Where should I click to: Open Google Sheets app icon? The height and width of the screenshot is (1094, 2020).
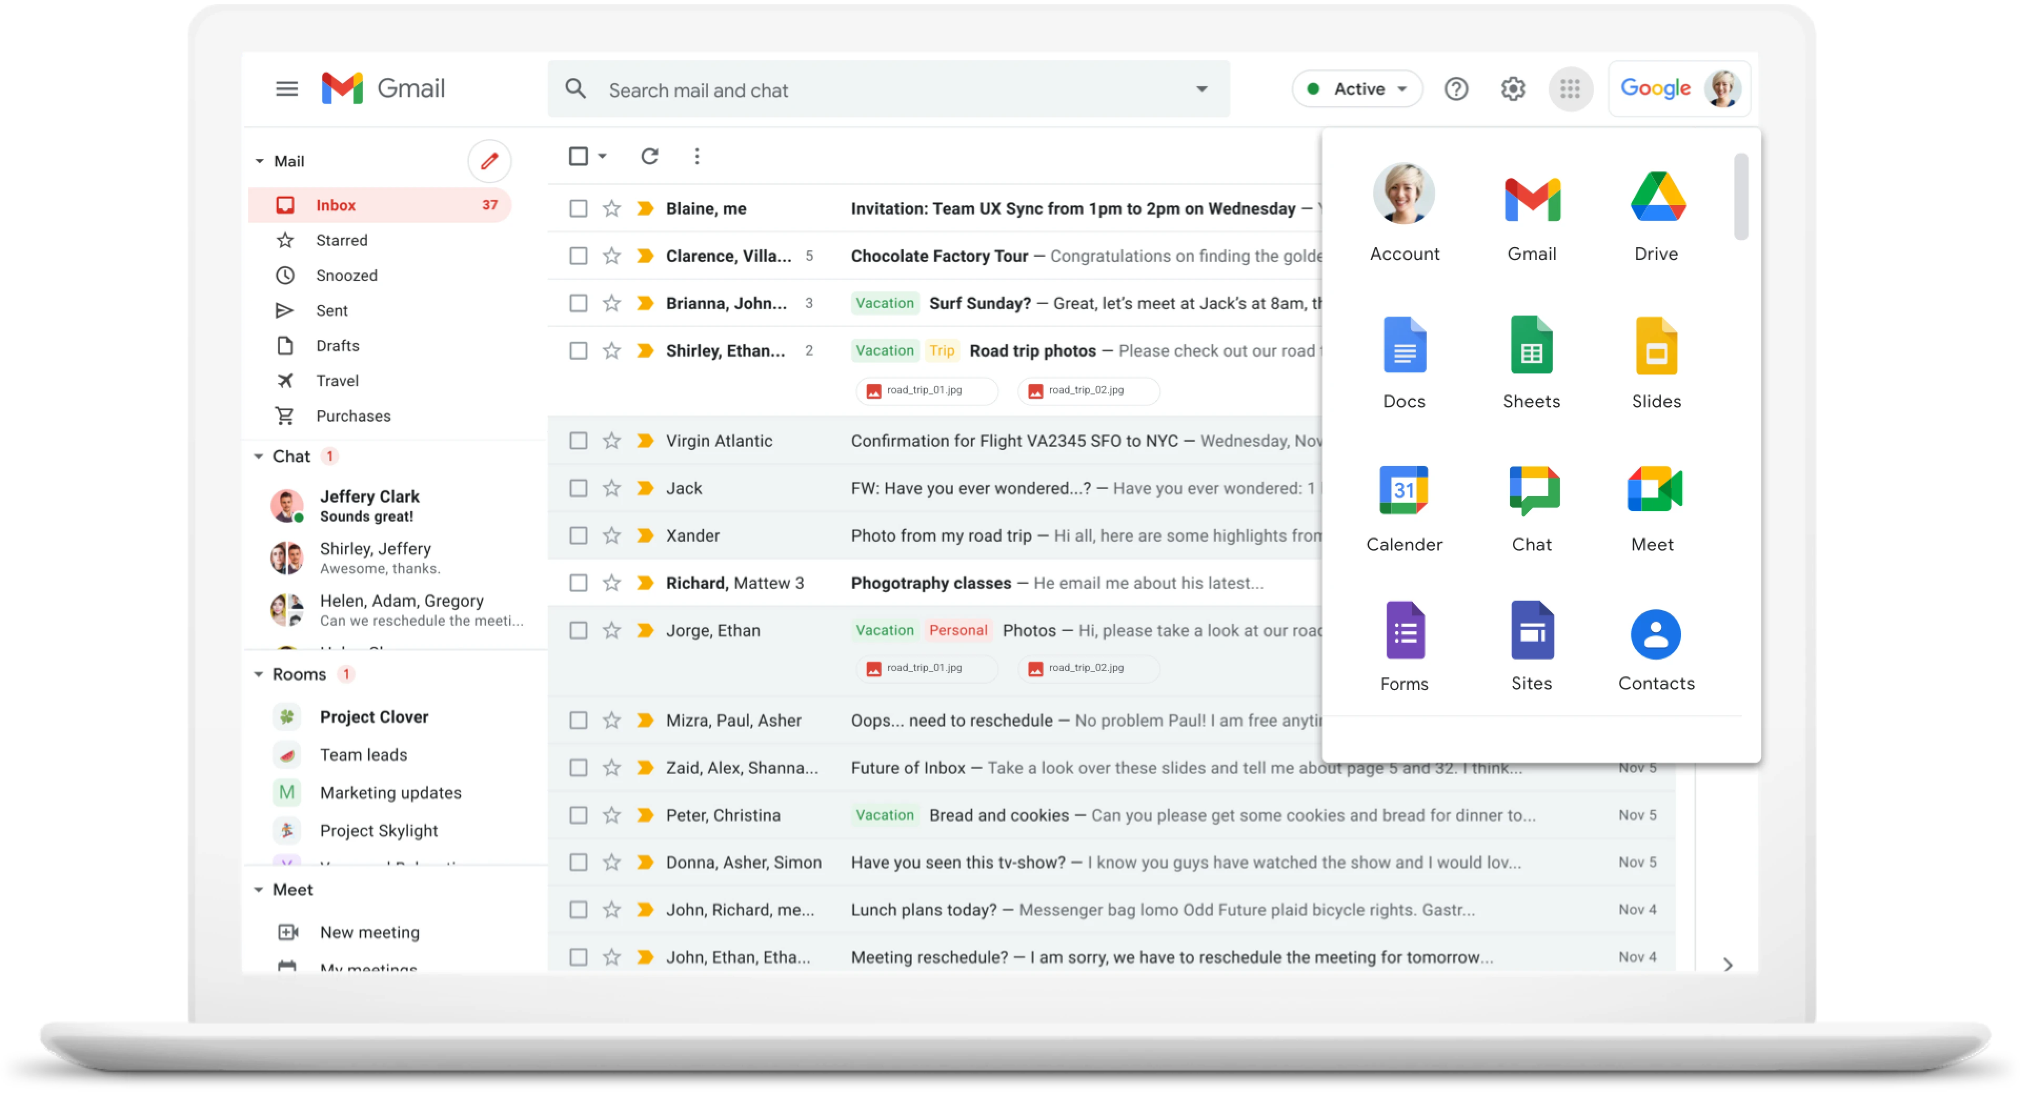[x=1531, y=346]
